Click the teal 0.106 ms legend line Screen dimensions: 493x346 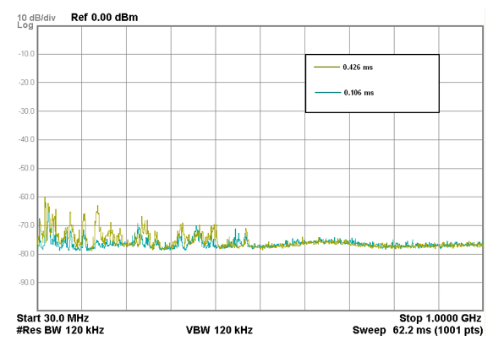click(327, 93)
